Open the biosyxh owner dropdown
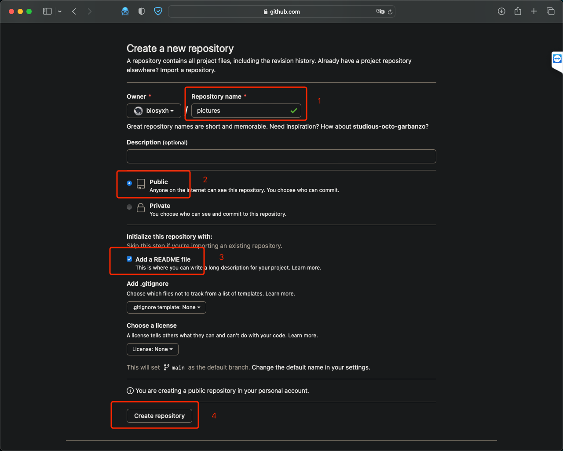 154,111
